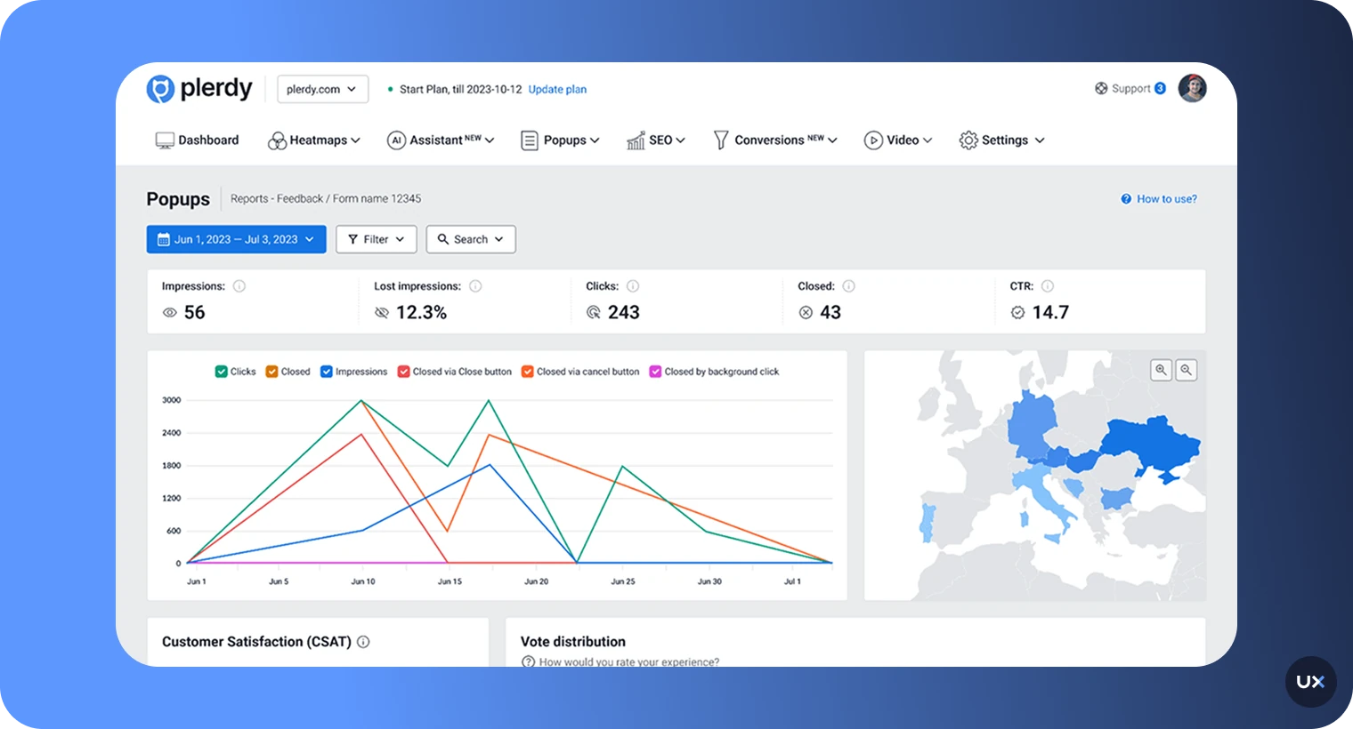Click the Conversions funnel icon
Viewport: 1353px width, 729px height.
[721, 140]
